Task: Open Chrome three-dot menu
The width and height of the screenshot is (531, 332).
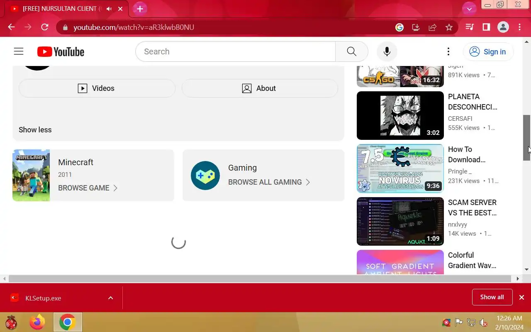Action: tap(519, 27)
